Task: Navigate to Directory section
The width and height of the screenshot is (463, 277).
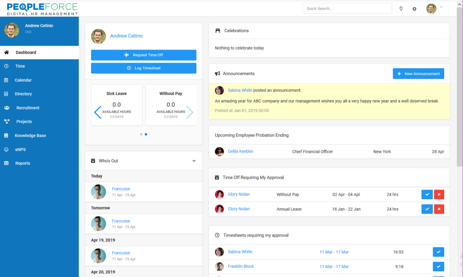Action: coord(39,94)
